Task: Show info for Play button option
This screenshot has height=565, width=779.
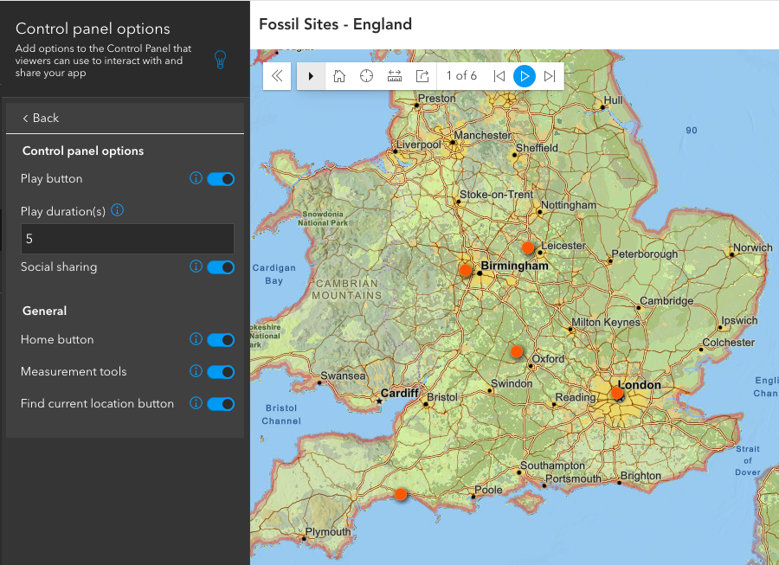Action: pos(196,177)
